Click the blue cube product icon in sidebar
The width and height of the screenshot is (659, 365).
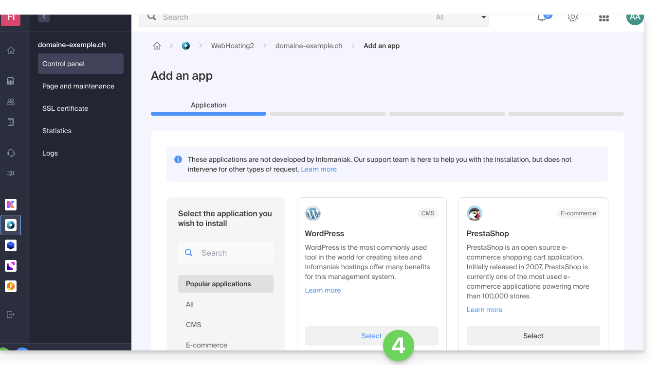click(x=11, y=245)
